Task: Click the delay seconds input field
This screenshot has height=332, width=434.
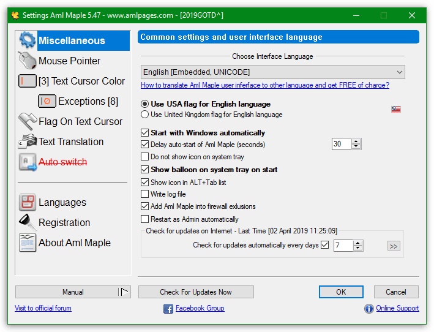Action: (x=342, y=144)
